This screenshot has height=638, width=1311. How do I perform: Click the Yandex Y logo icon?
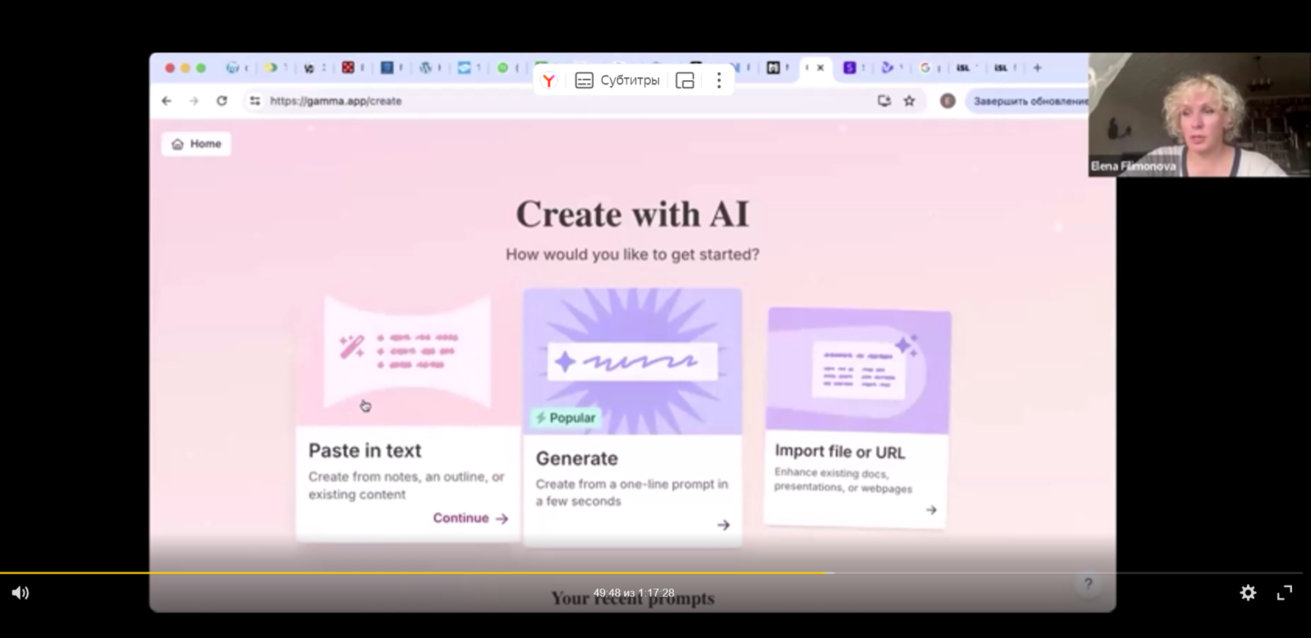coord(549,81)
